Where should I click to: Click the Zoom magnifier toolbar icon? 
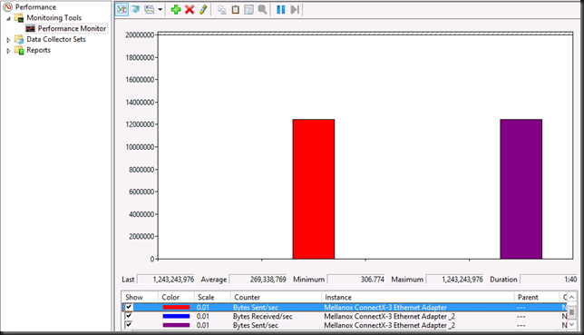tap(262, 9)
